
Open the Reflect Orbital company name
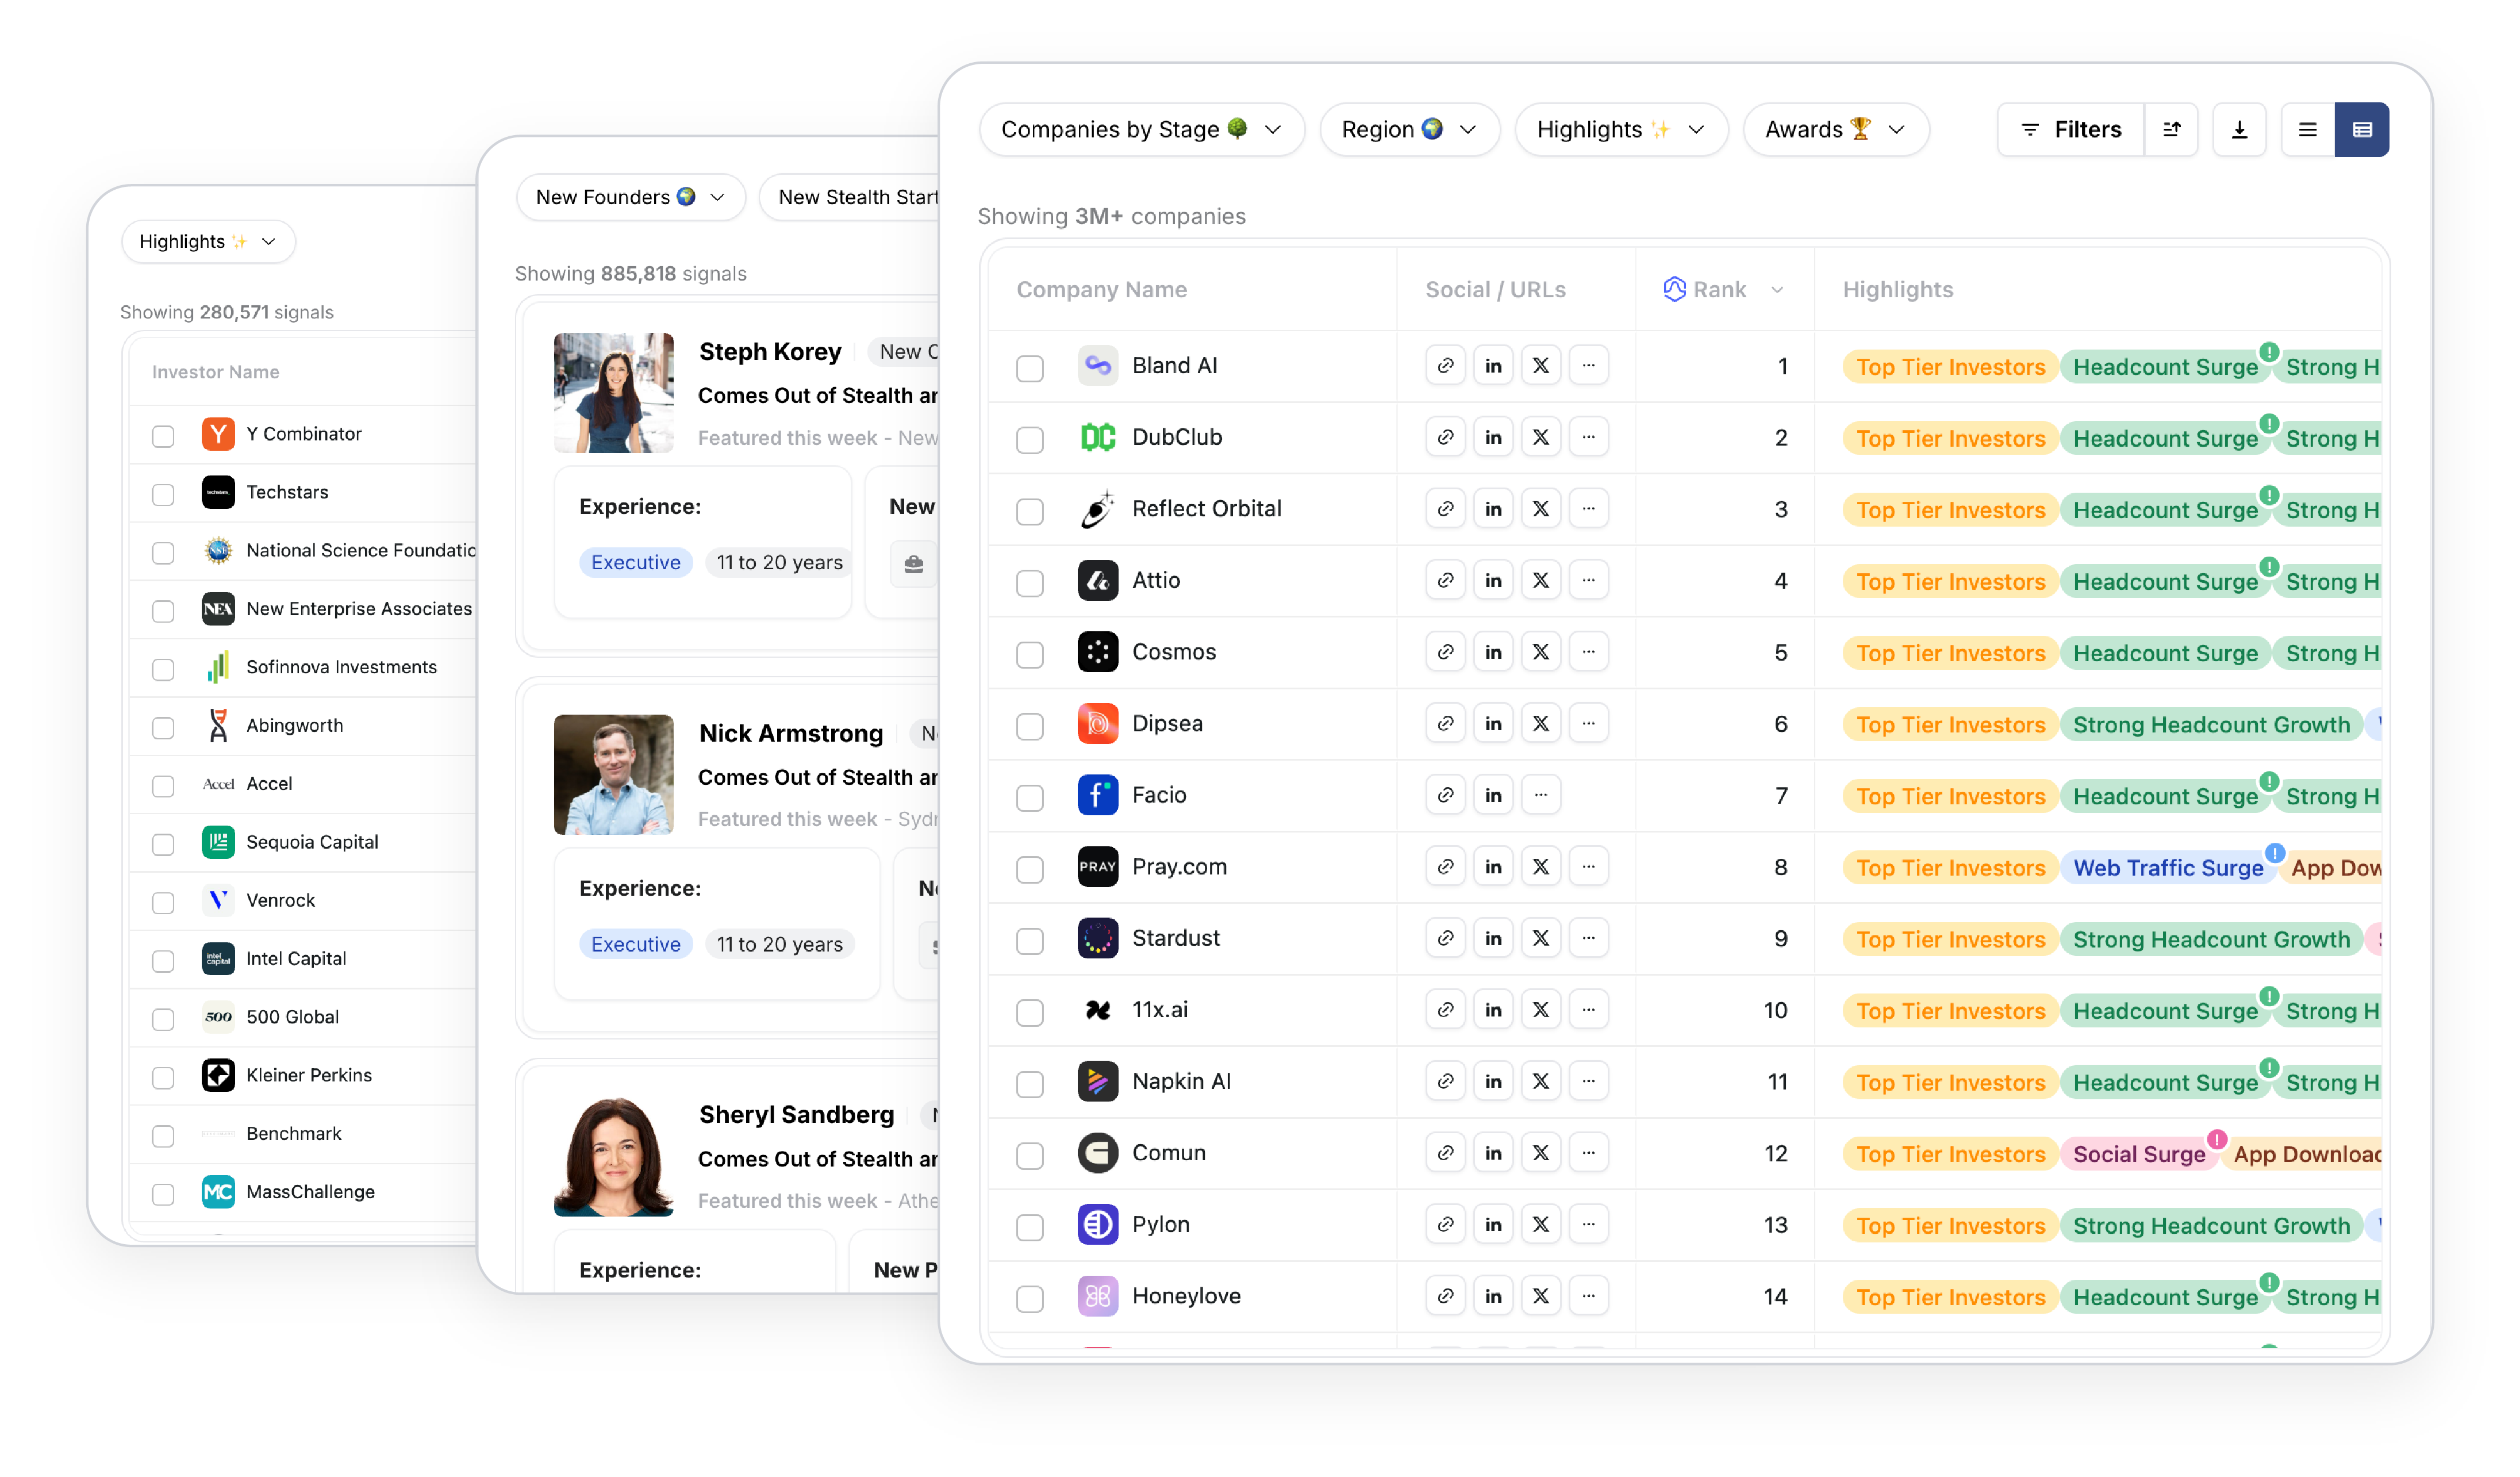pos(1206,509)
